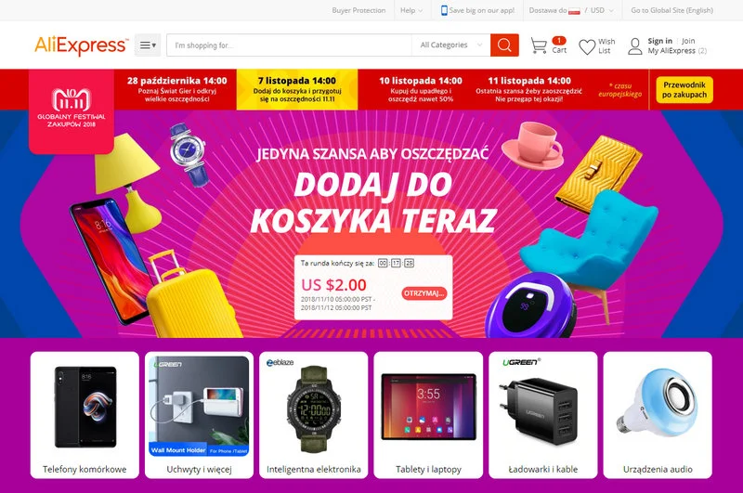
Task: Click the Przewodnik po zakupach button
Action: click(684, 89)
